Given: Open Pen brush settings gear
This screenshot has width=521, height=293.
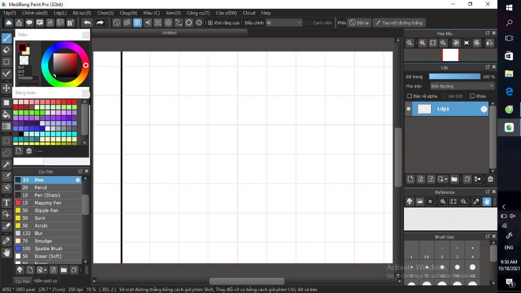Looking at the screenshot, I should point(78,180).
